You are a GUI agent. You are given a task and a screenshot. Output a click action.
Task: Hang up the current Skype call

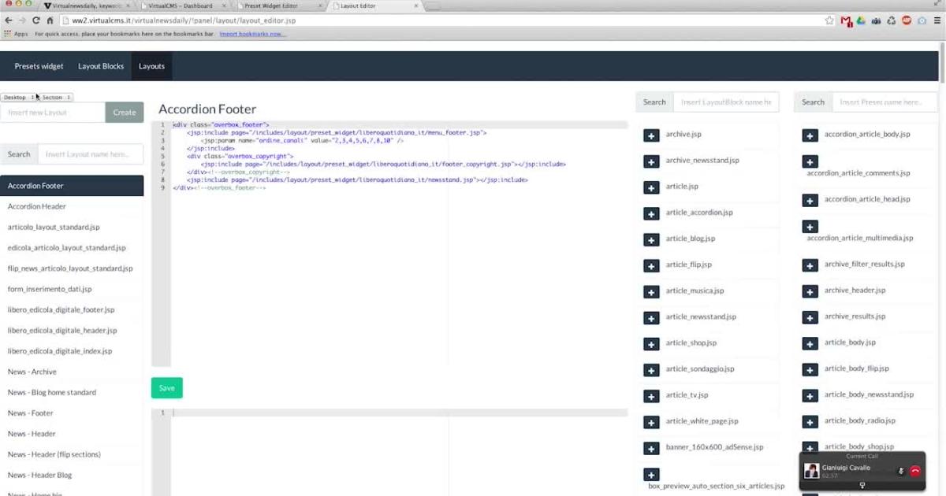click(915, 471)
